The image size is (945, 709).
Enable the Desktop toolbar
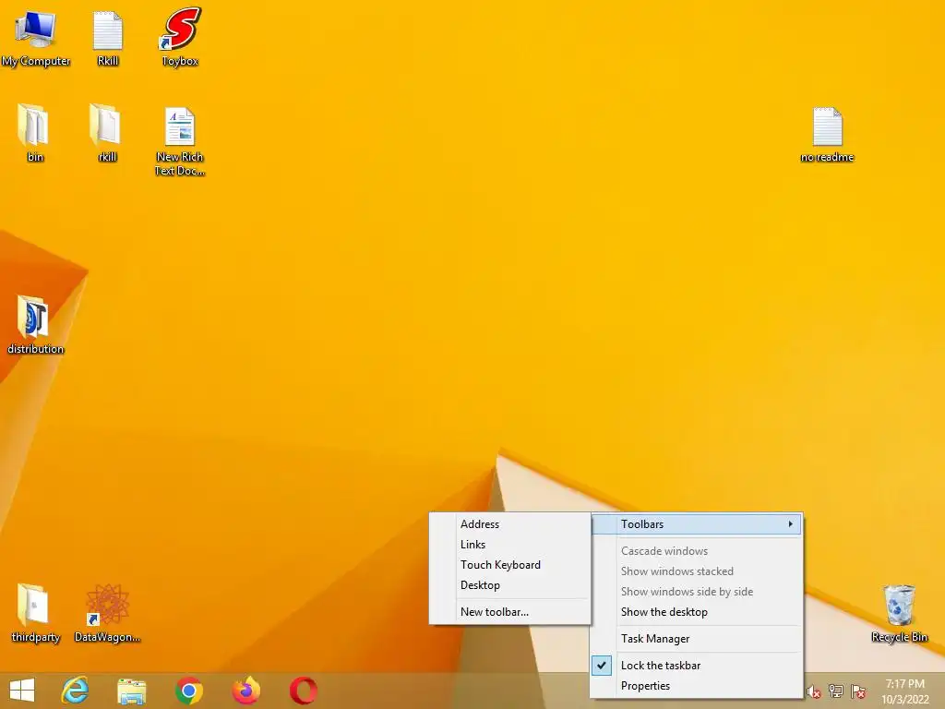coord(509,585)
